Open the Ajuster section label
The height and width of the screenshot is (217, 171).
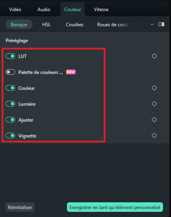tap(26, 120)
